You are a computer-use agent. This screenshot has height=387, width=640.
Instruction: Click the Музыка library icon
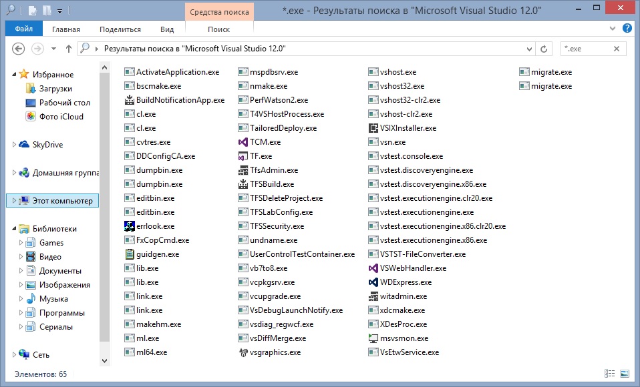tap(31, 299)
